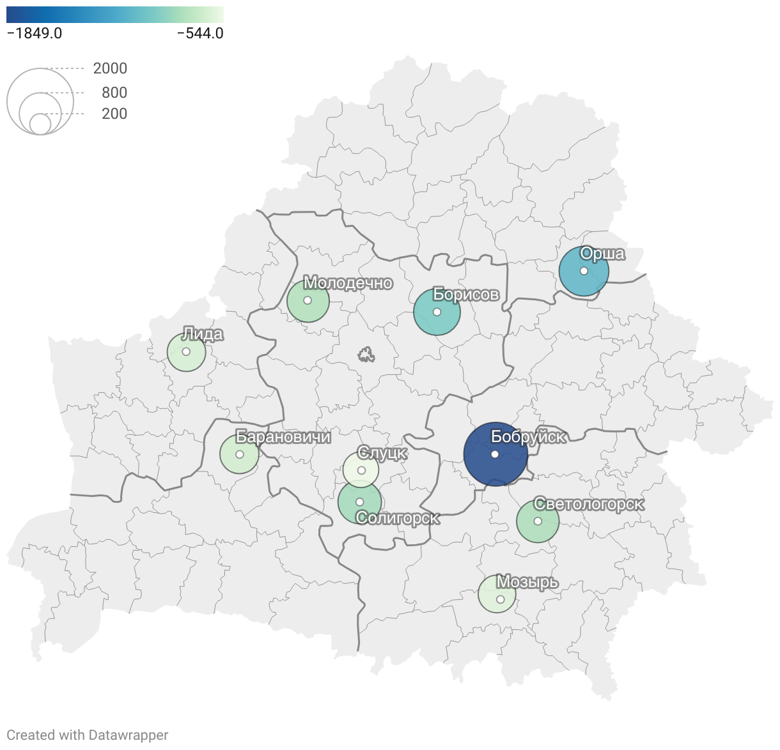Click the Светлогорск bubble marker
The height and width of the screenshot is (750, 780).
pyautogui.click(x=538, y=521)
